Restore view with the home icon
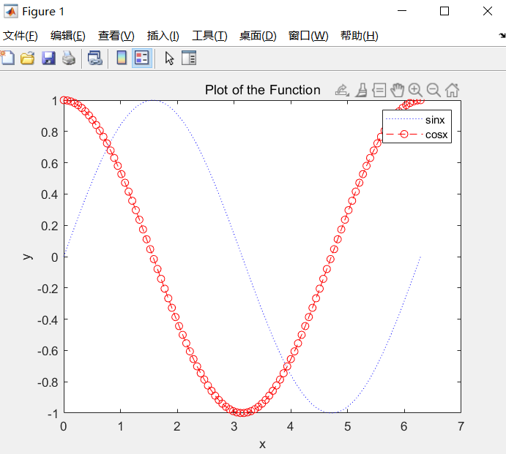Viewport: 506px width, 454px height. [x=452, y=90]
